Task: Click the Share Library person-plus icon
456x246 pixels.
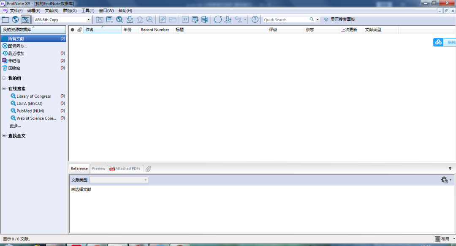Action: click(228, 19)
